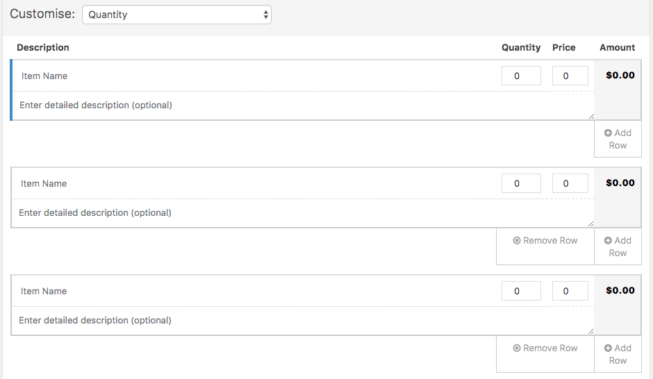Click the first row's Quantity input

point(521,76)
